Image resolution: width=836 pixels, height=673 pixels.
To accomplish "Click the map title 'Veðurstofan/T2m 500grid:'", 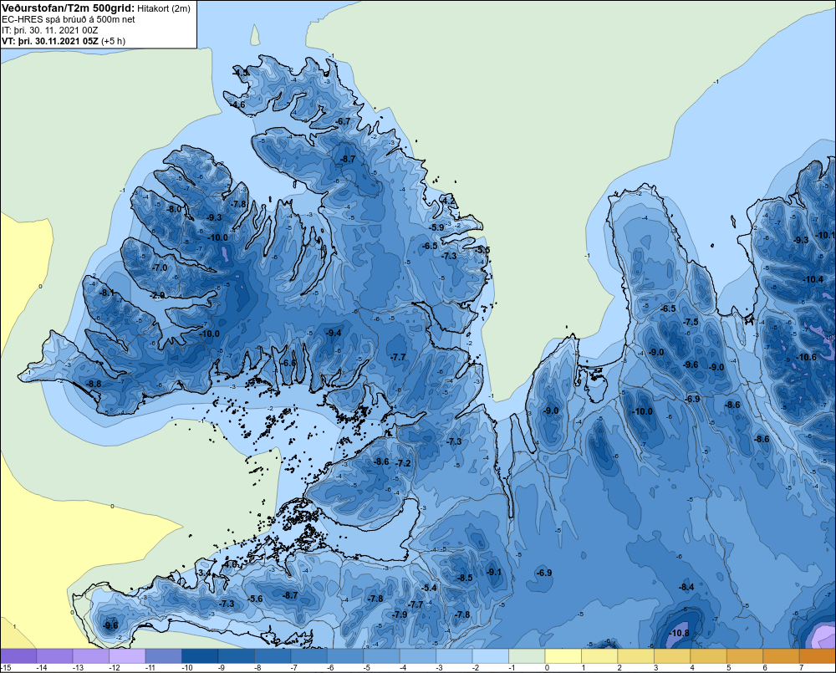I will [x=69, y=8].
